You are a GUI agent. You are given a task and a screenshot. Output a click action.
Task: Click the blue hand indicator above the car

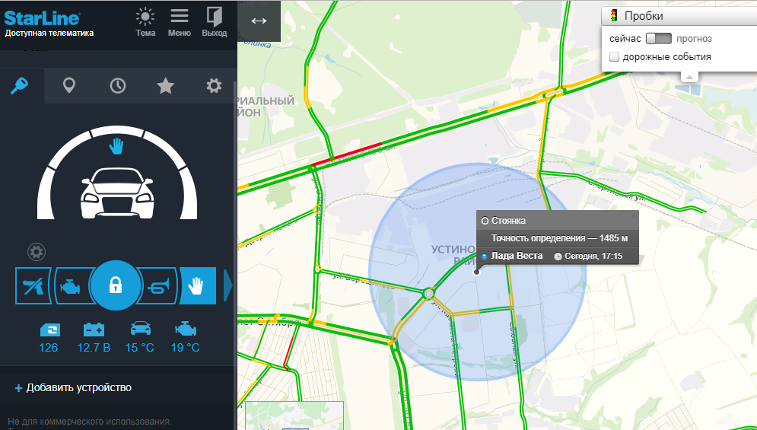(x=116, y=146)
